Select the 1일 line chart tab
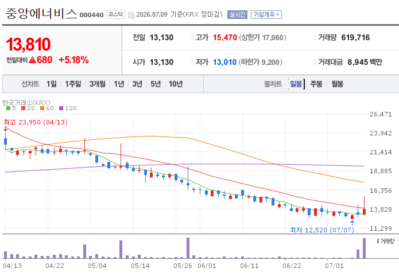This screenshot has width=399, height=276. coord(52,84)
